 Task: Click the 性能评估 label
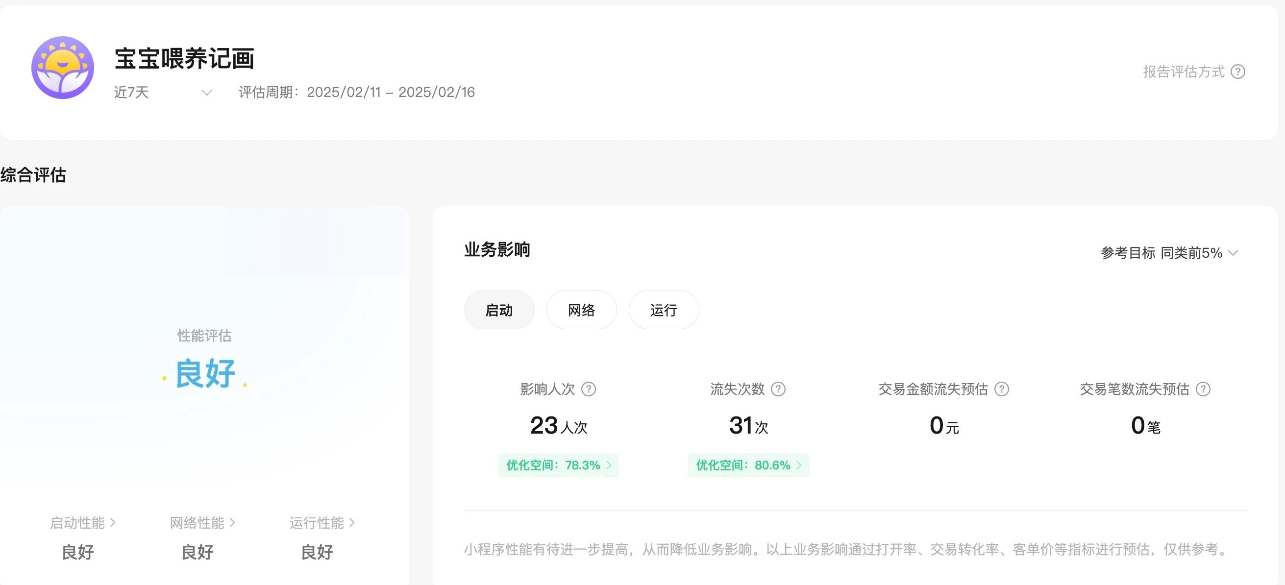pos(204,336)
